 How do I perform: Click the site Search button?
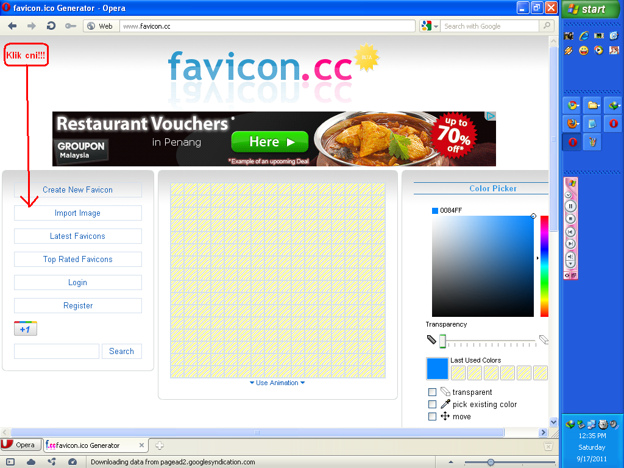122,352
